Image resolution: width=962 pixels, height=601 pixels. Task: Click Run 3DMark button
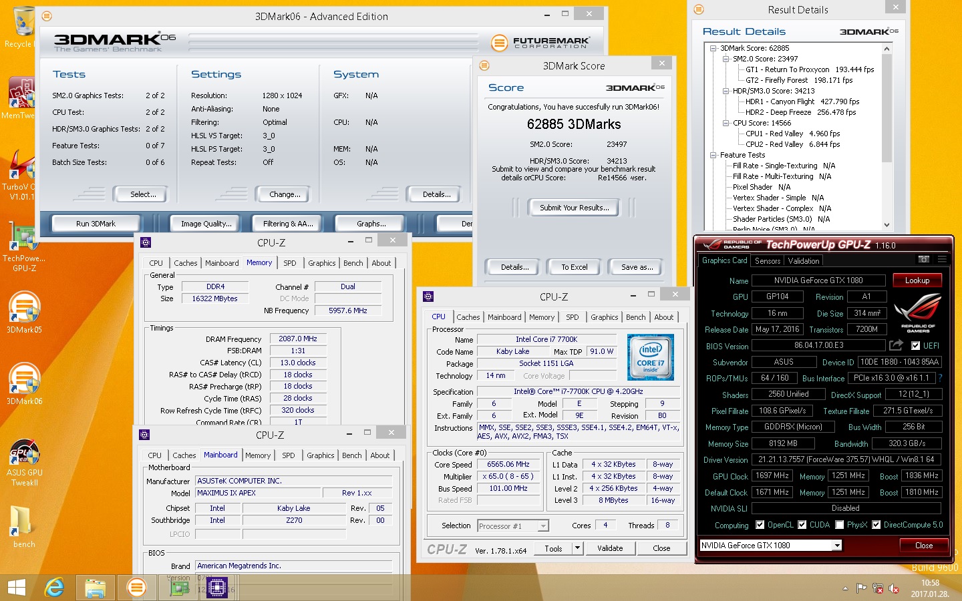tap(96, 224)
